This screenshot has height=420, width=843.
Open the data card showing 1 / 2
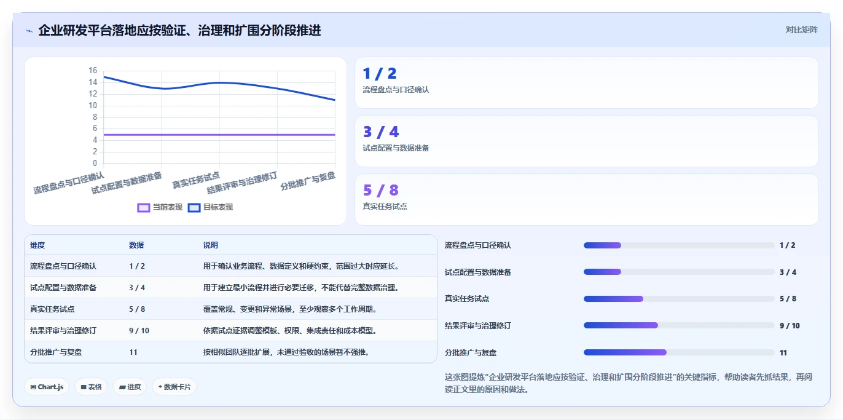pyautogui.click(x=587, y=83)
